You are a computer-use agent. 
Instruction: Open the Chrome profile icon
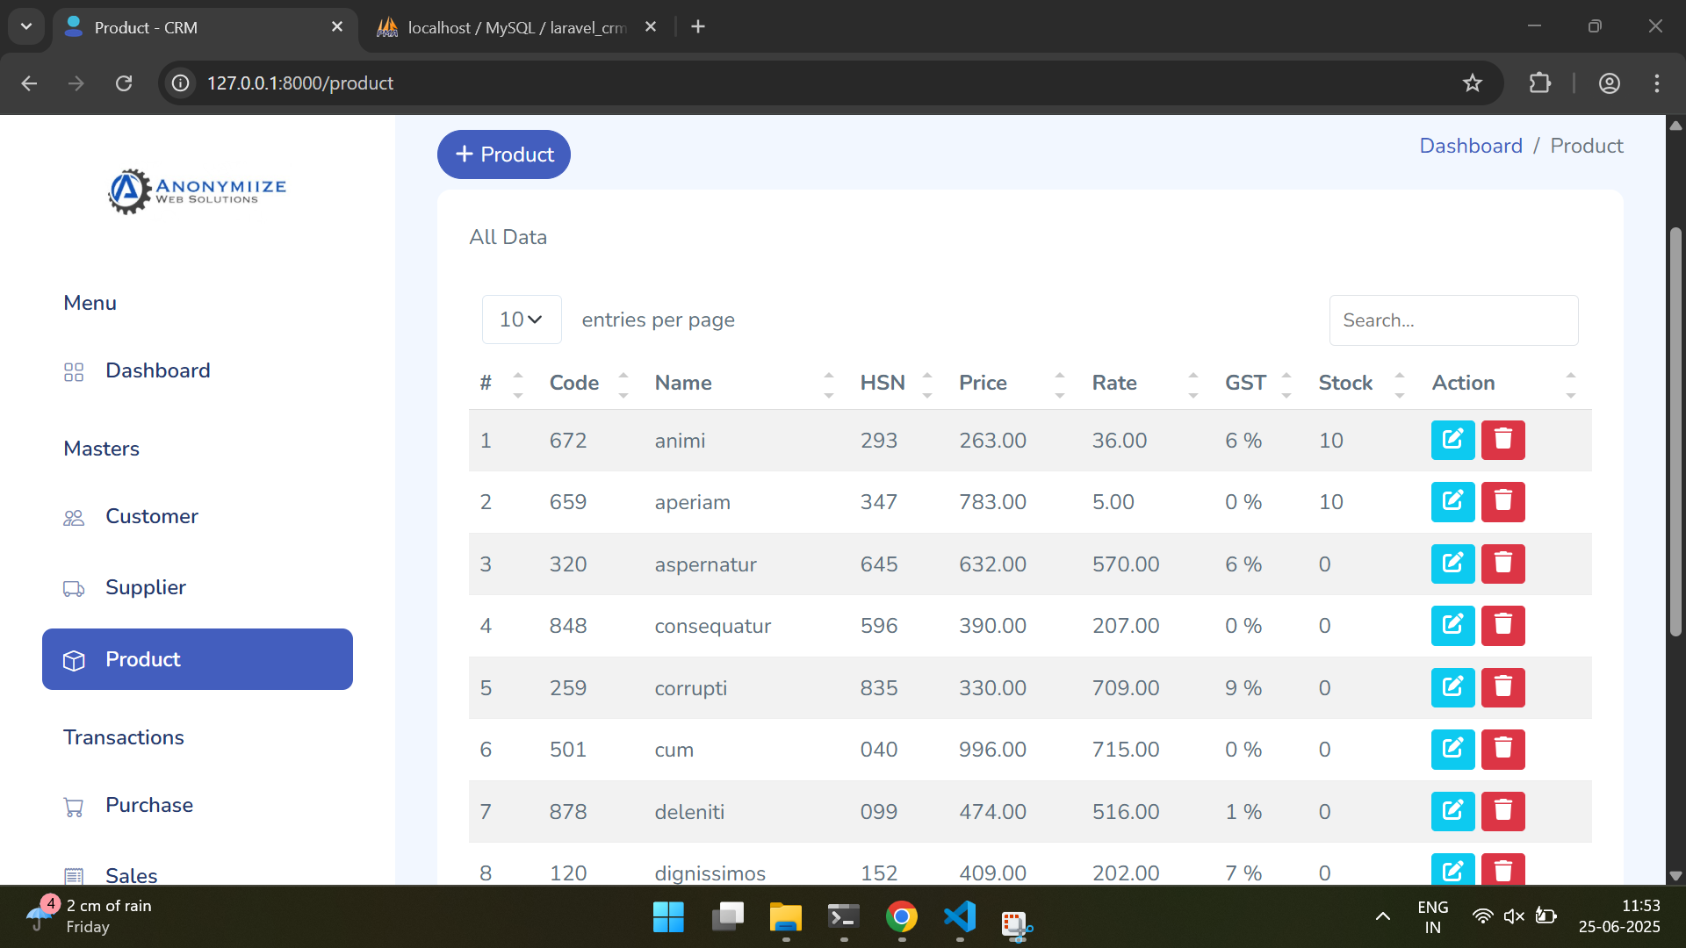coord(1609,83)
